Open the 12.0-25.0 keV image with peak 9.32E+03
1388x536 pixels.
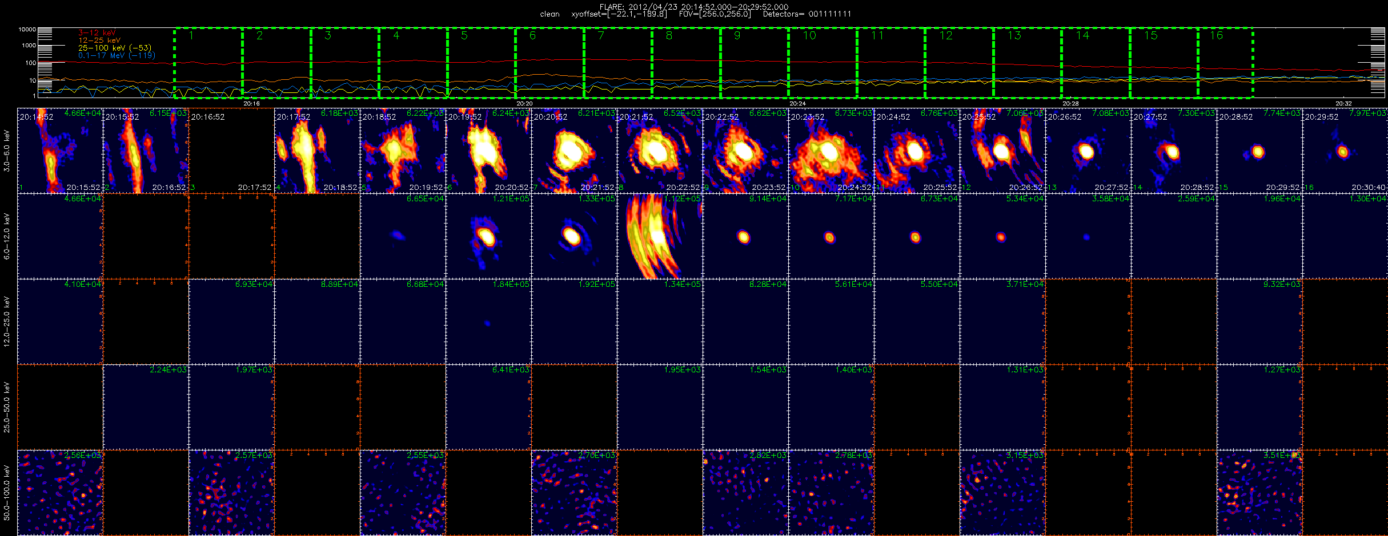click(x=1259, y=322)
